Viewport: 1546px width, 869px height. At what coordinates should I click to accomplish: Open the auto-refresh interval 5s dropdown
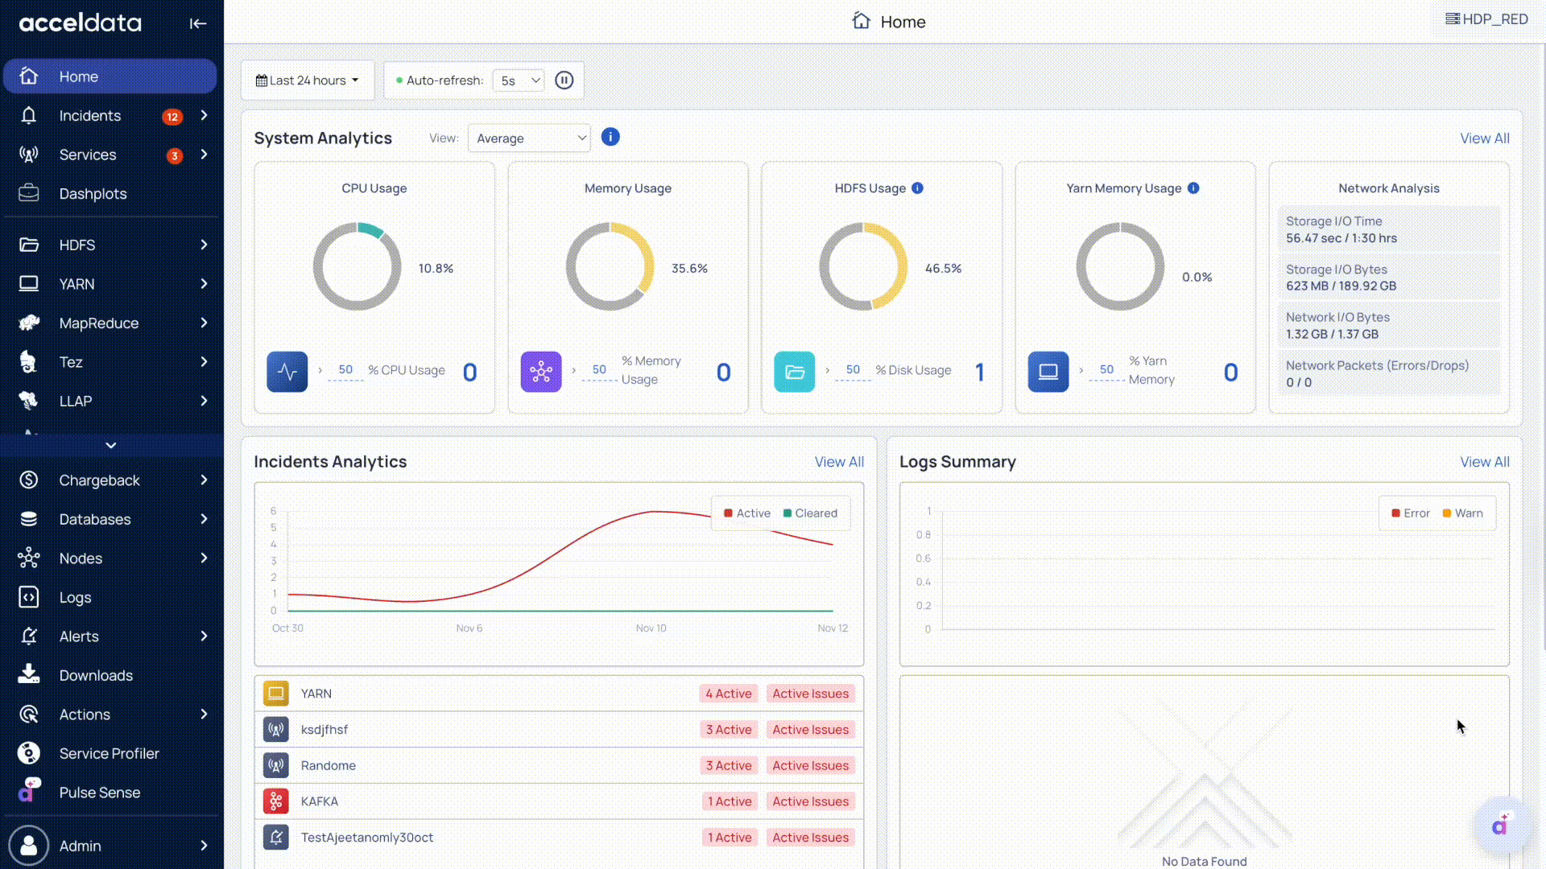[519, 80]
